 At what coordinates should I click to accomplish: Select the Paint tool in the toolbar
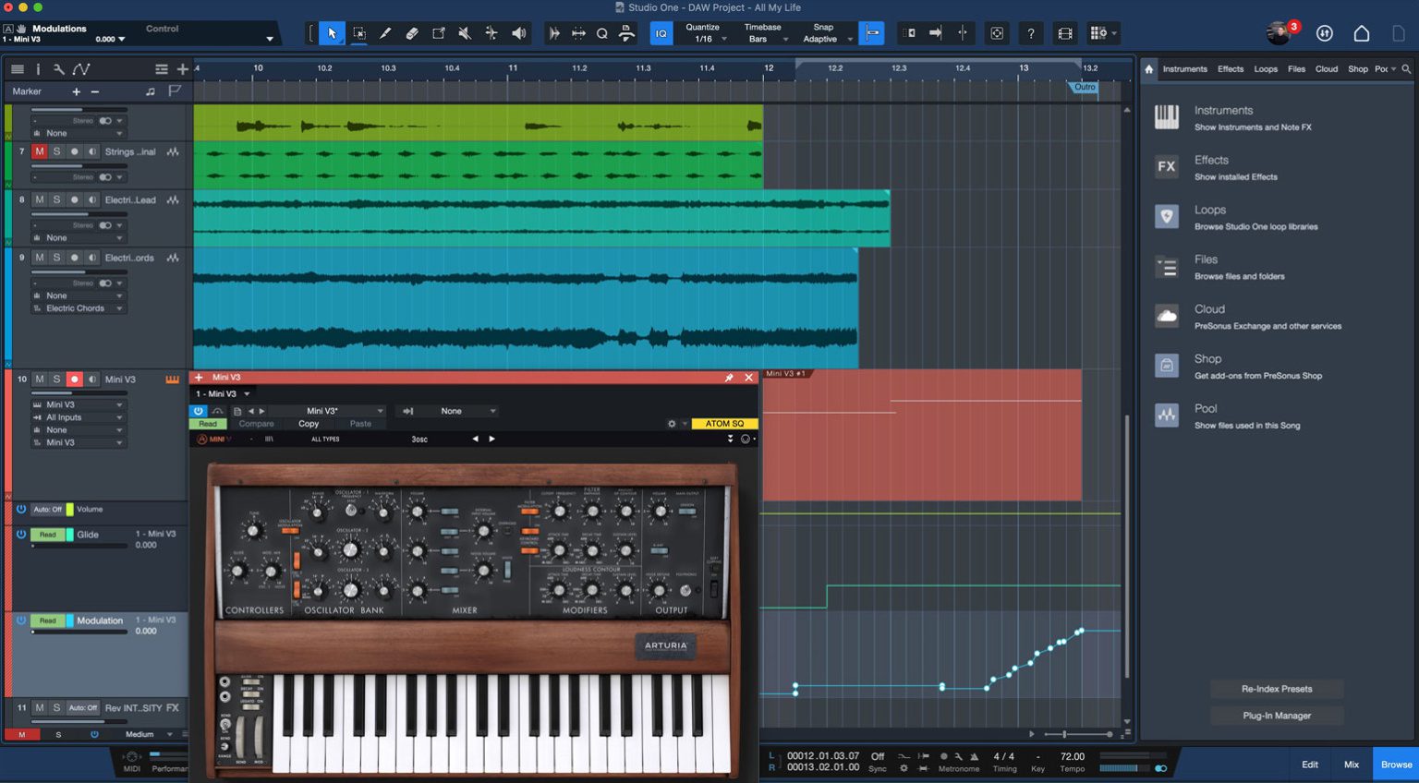pos(385,32)
